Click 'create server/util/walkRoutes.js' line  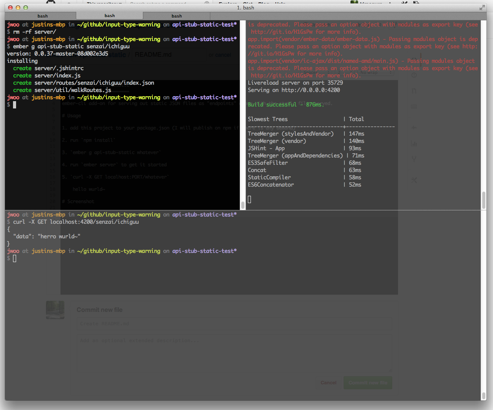coord(62,90)
